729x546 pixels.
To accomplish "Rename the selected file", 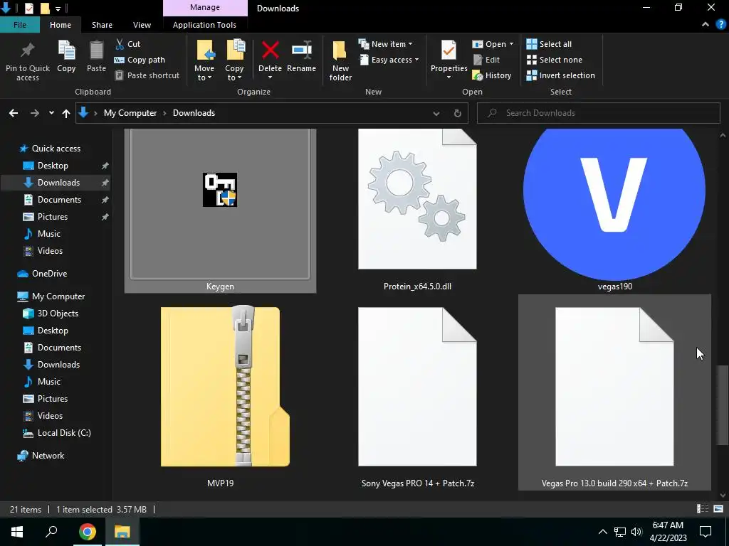I will (301, 57).
